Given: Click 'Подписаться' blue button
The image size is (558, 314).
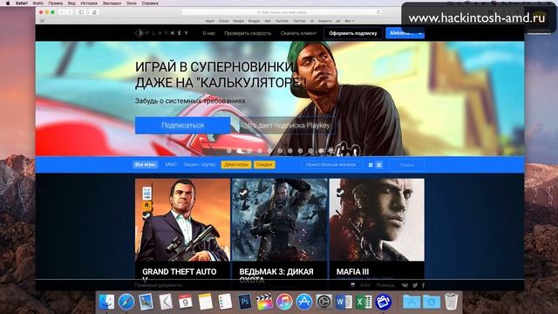Looking at the screenshot, I should coord(182,126).
